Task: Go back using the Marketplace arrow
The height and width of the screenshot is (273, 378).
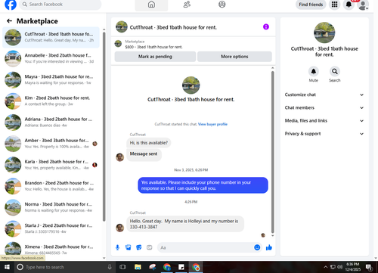Action: click(x=9, y=21)
